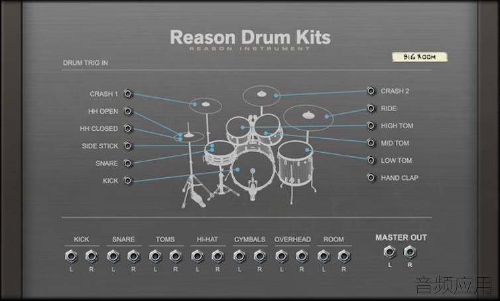The image size is (500, 301).
Task: Click the KICK left output jack
Action: (72, 256)
